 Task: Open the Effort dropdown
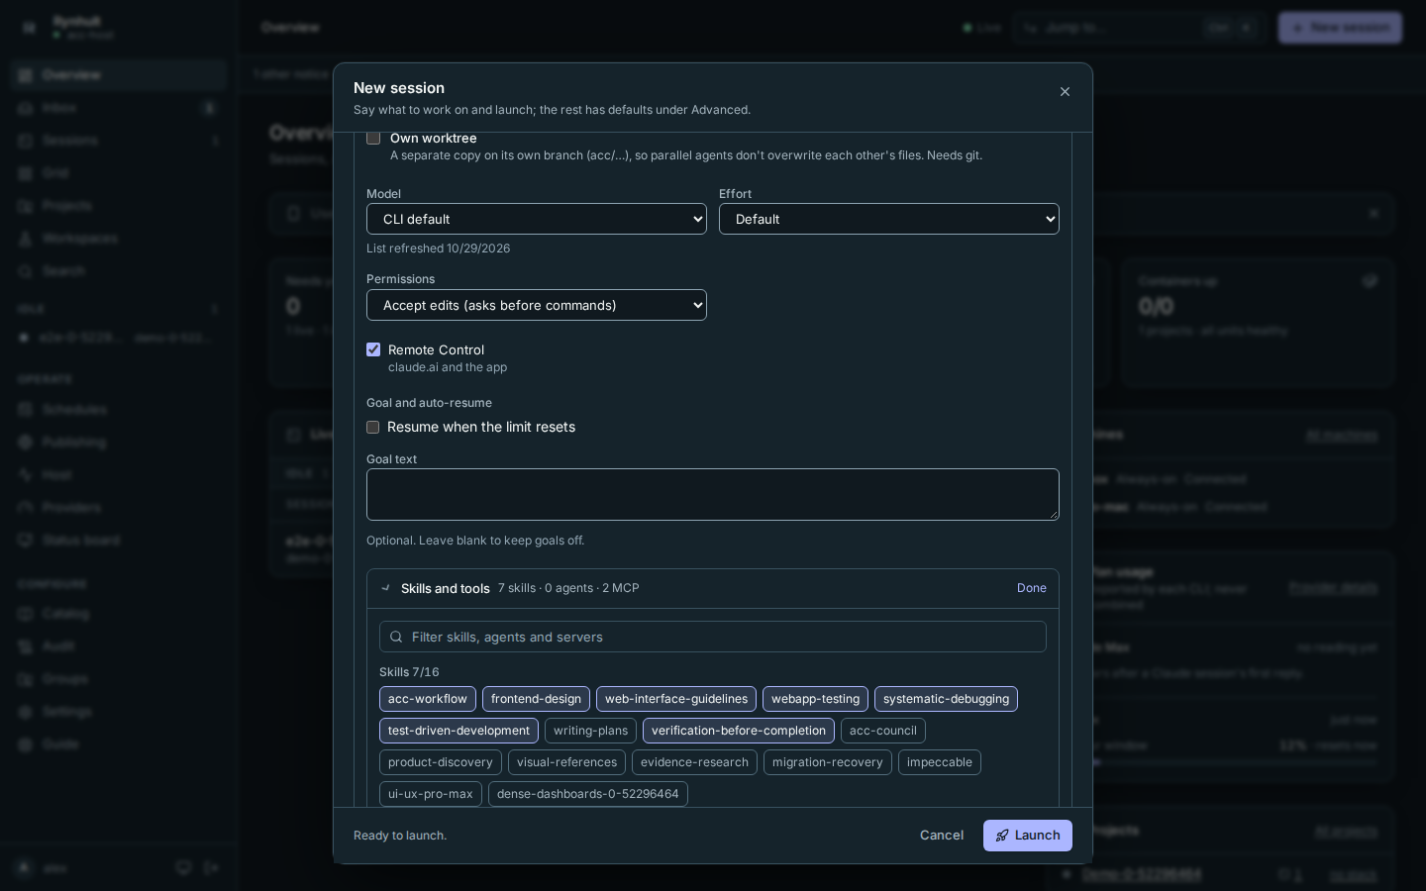pyautogui.click(x=889, y=219)
